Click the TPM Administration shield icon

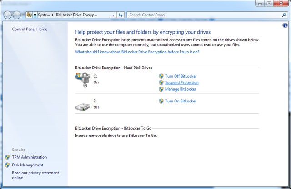point(7,157)
